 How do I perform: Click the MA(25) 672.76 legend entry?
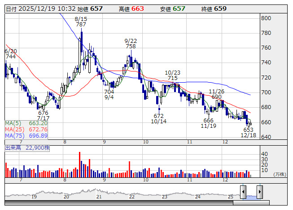[26, 130]
